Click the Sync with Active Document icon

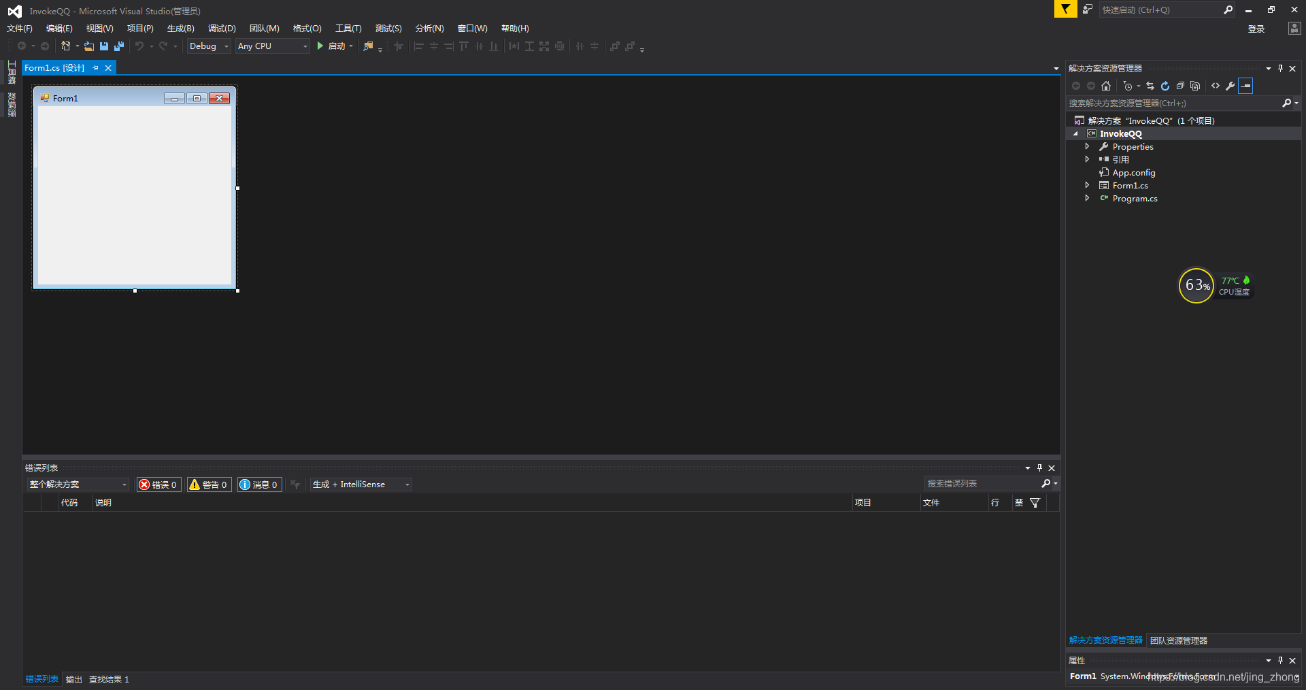click(x=1150, y=86)
